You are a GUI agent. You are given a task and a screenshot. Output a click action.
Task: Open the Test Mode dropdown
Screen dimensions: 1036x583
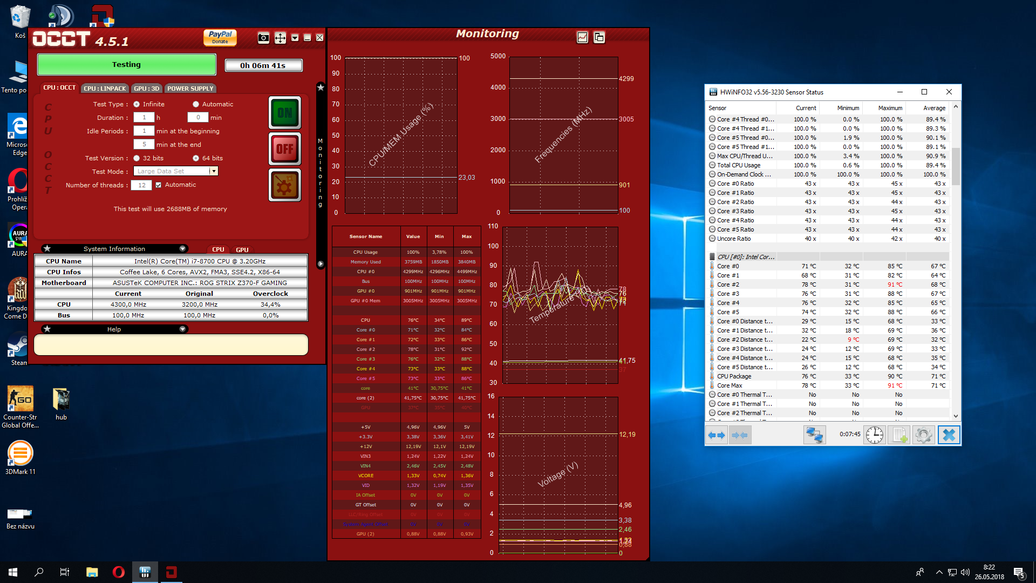pyautogui.click(x=214, y=171)
